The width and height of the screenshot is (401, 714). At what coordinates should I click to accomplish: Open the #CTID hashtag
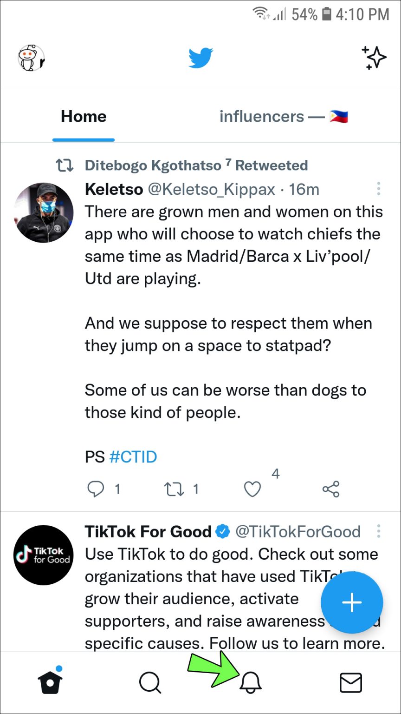(x=133, y=457)
